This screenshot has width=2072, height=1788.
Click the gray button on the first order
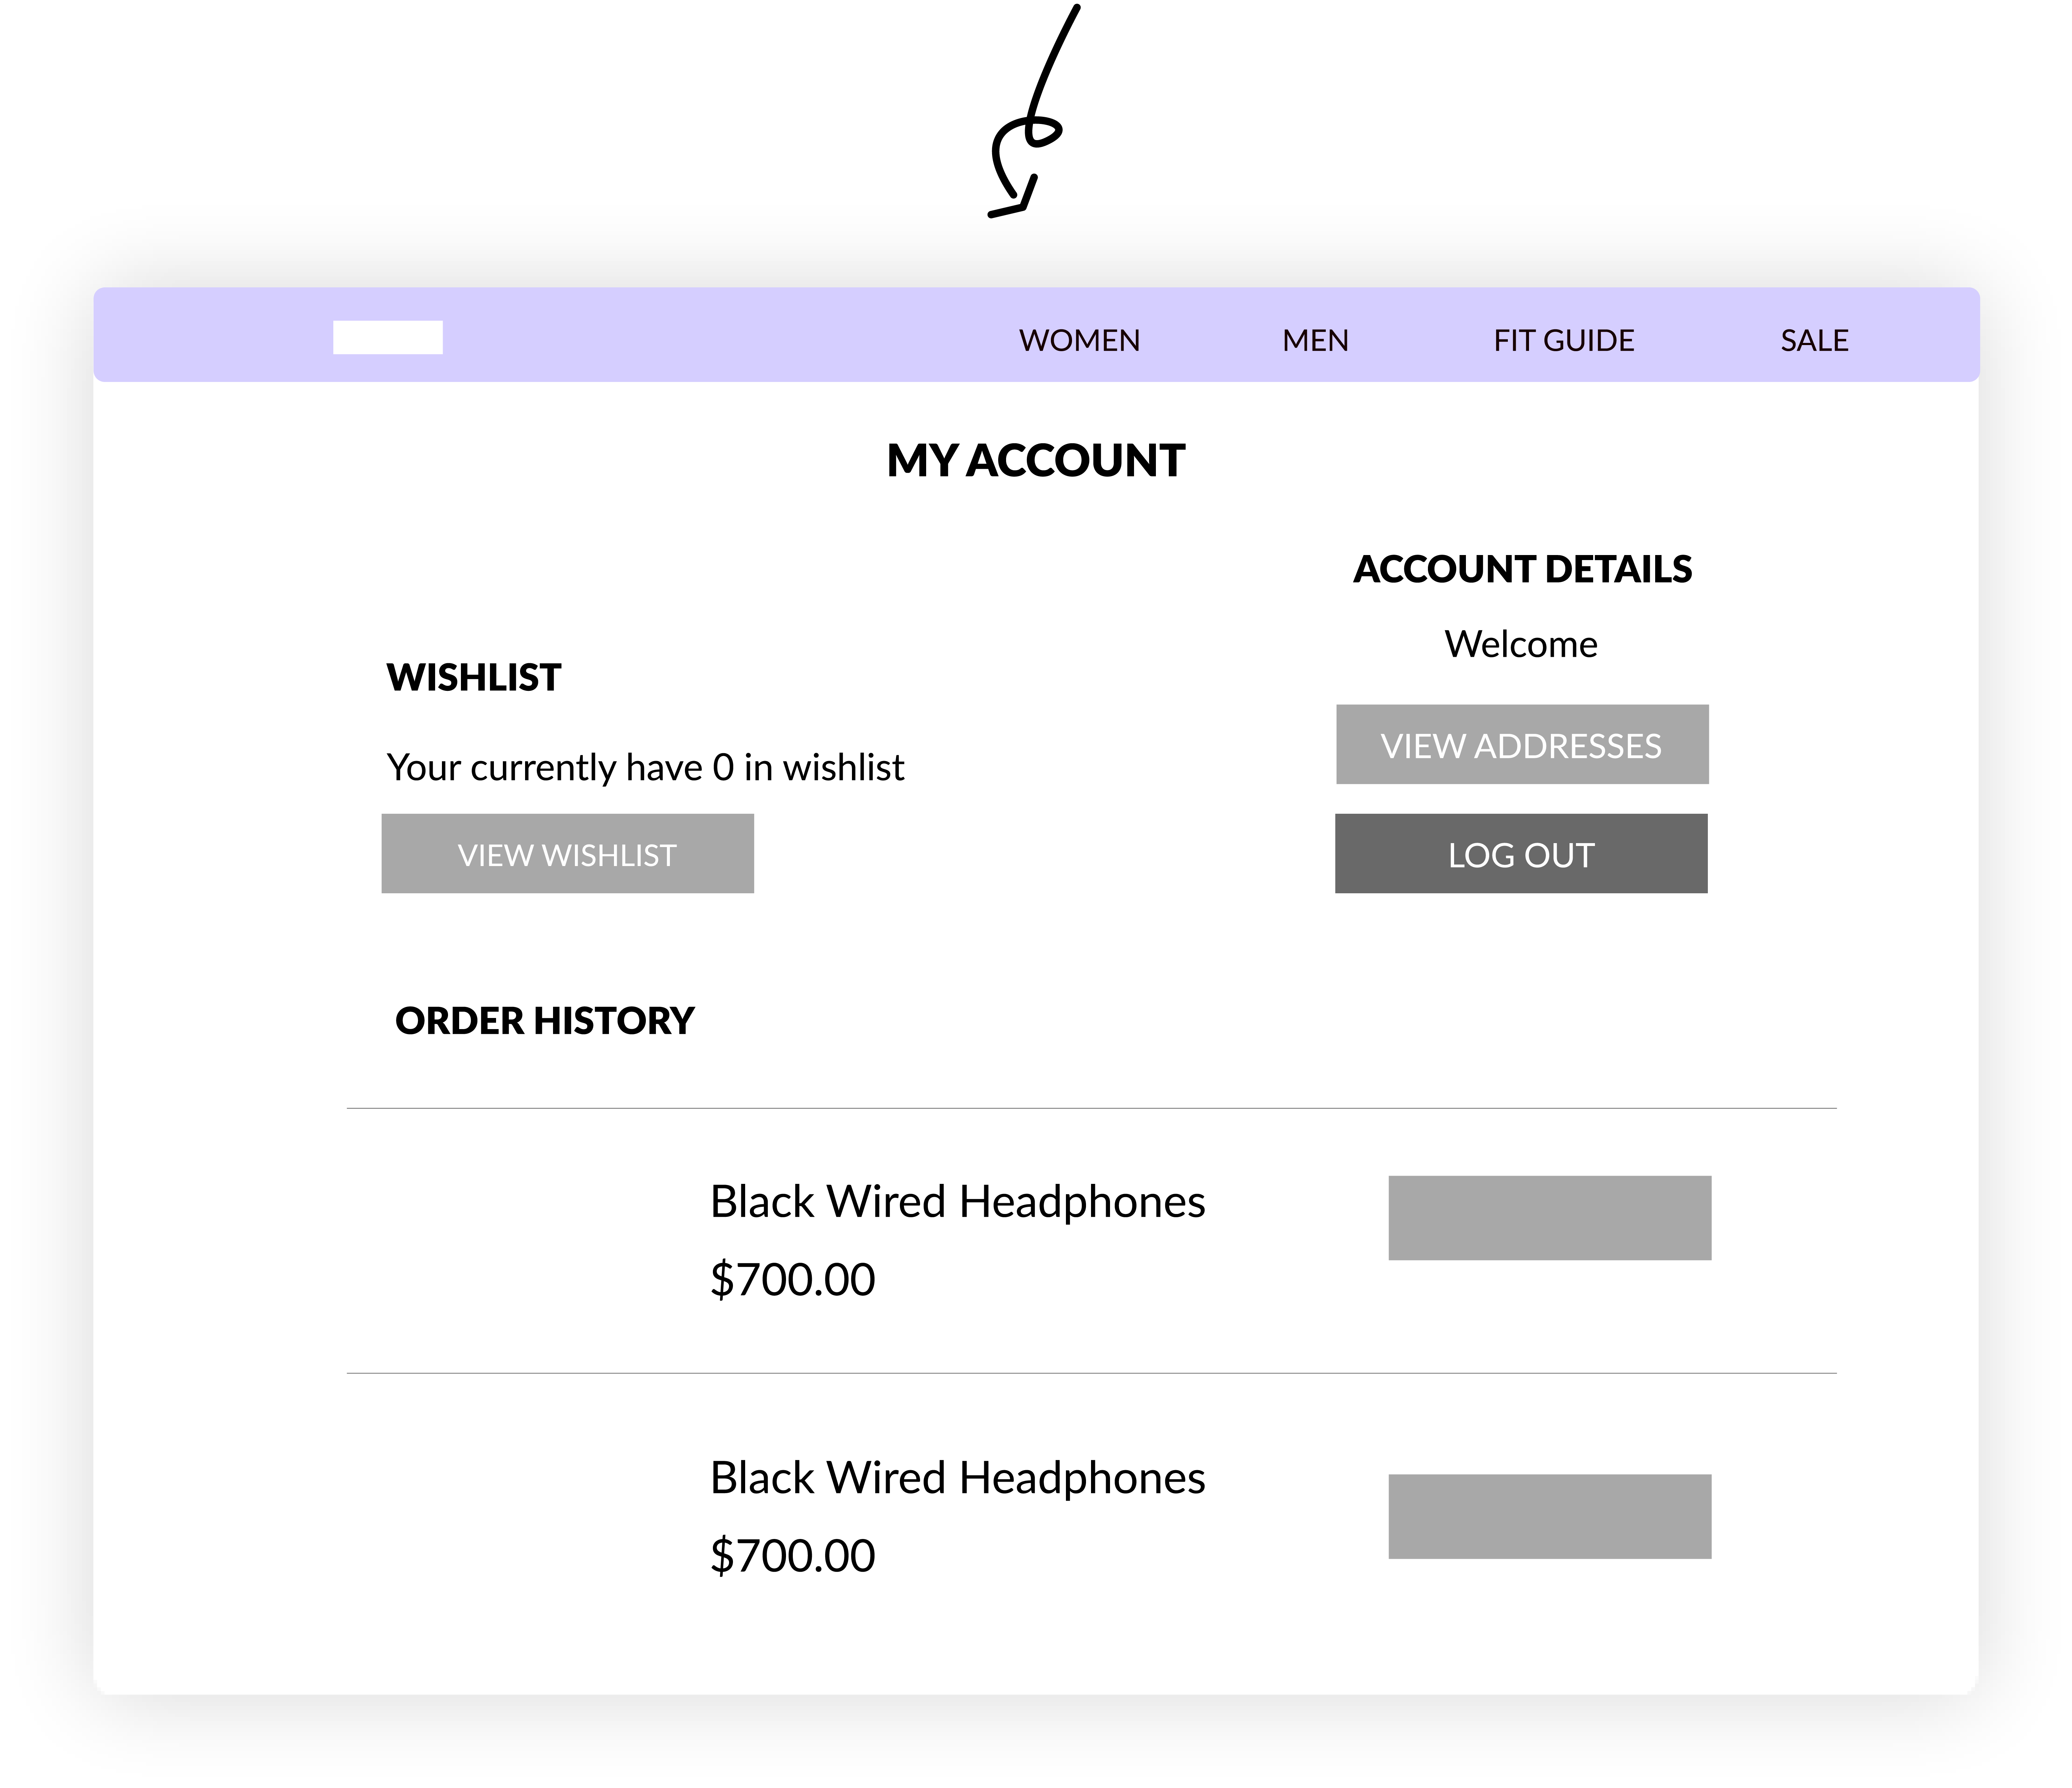[x=1549, y=1218]
